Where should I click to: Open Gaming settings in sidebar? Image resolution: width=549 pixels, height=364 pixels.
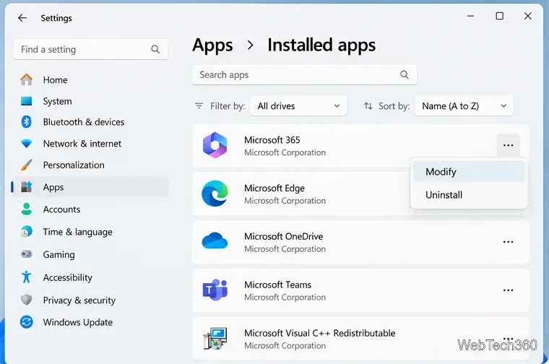pos(91,254)
